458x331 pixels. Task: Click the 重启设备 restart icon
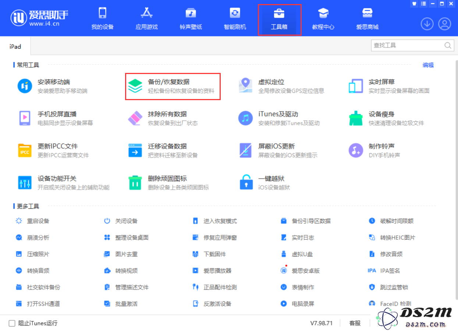click(19, 221)
